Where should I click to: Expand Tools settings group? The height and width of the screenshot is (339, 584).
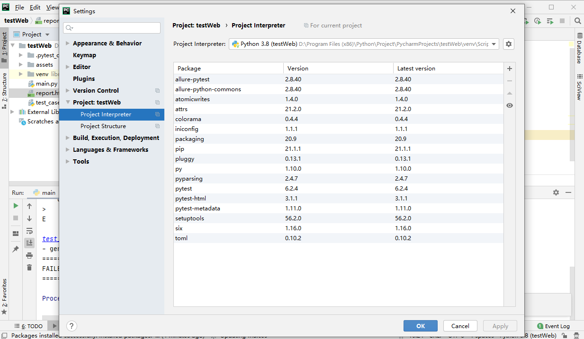point(67,162)
